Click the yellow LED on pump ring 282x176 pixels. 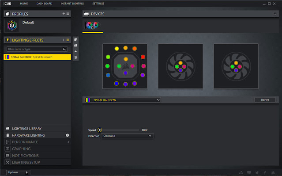coord(117,49)
